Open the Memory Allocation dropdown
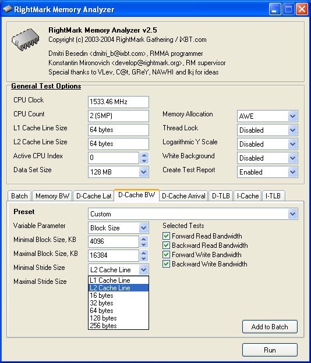The width and height of the screenshot is (311, 363). tap(292, 116)
